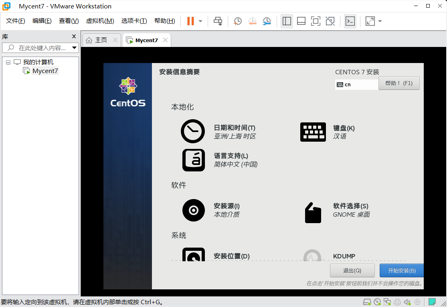Click the 退出(Q) button
The width and height of the screenshot is (447, 307).
coord(352,270)
